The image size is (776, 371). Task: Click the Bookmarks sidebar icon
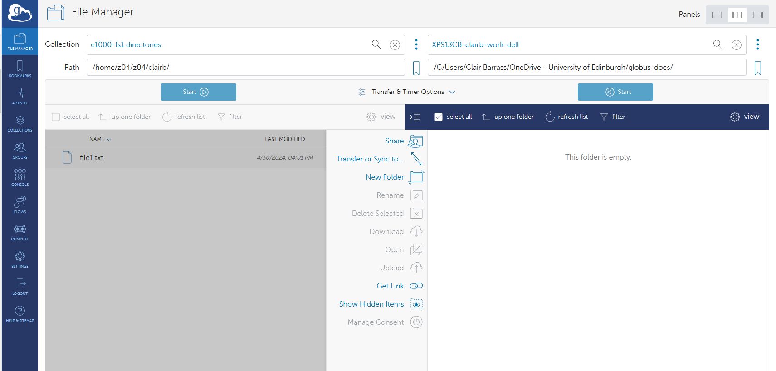(20, 69)
